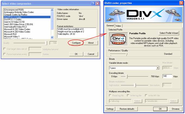Select Intel I.263 Video Driver 2.55.016
Screen dimensions: 185x114
point(27,24)
